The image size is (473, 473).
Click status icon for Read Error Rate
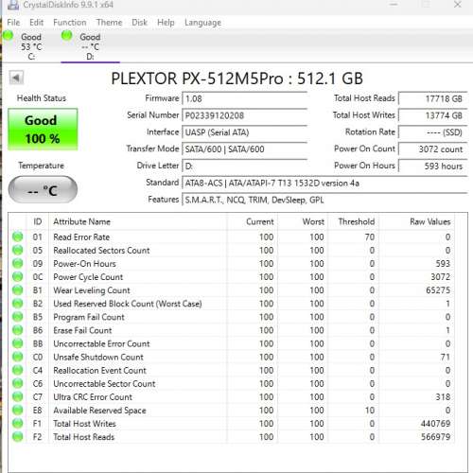(x=18, y=236)
